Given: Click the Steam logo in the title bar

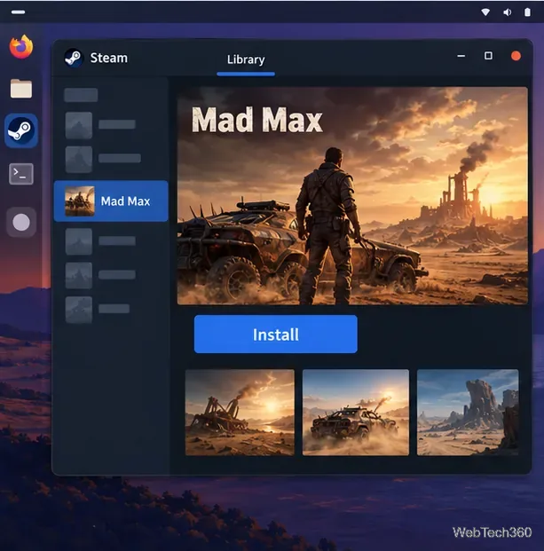Looking at the screenshot, I should point(74,58).
